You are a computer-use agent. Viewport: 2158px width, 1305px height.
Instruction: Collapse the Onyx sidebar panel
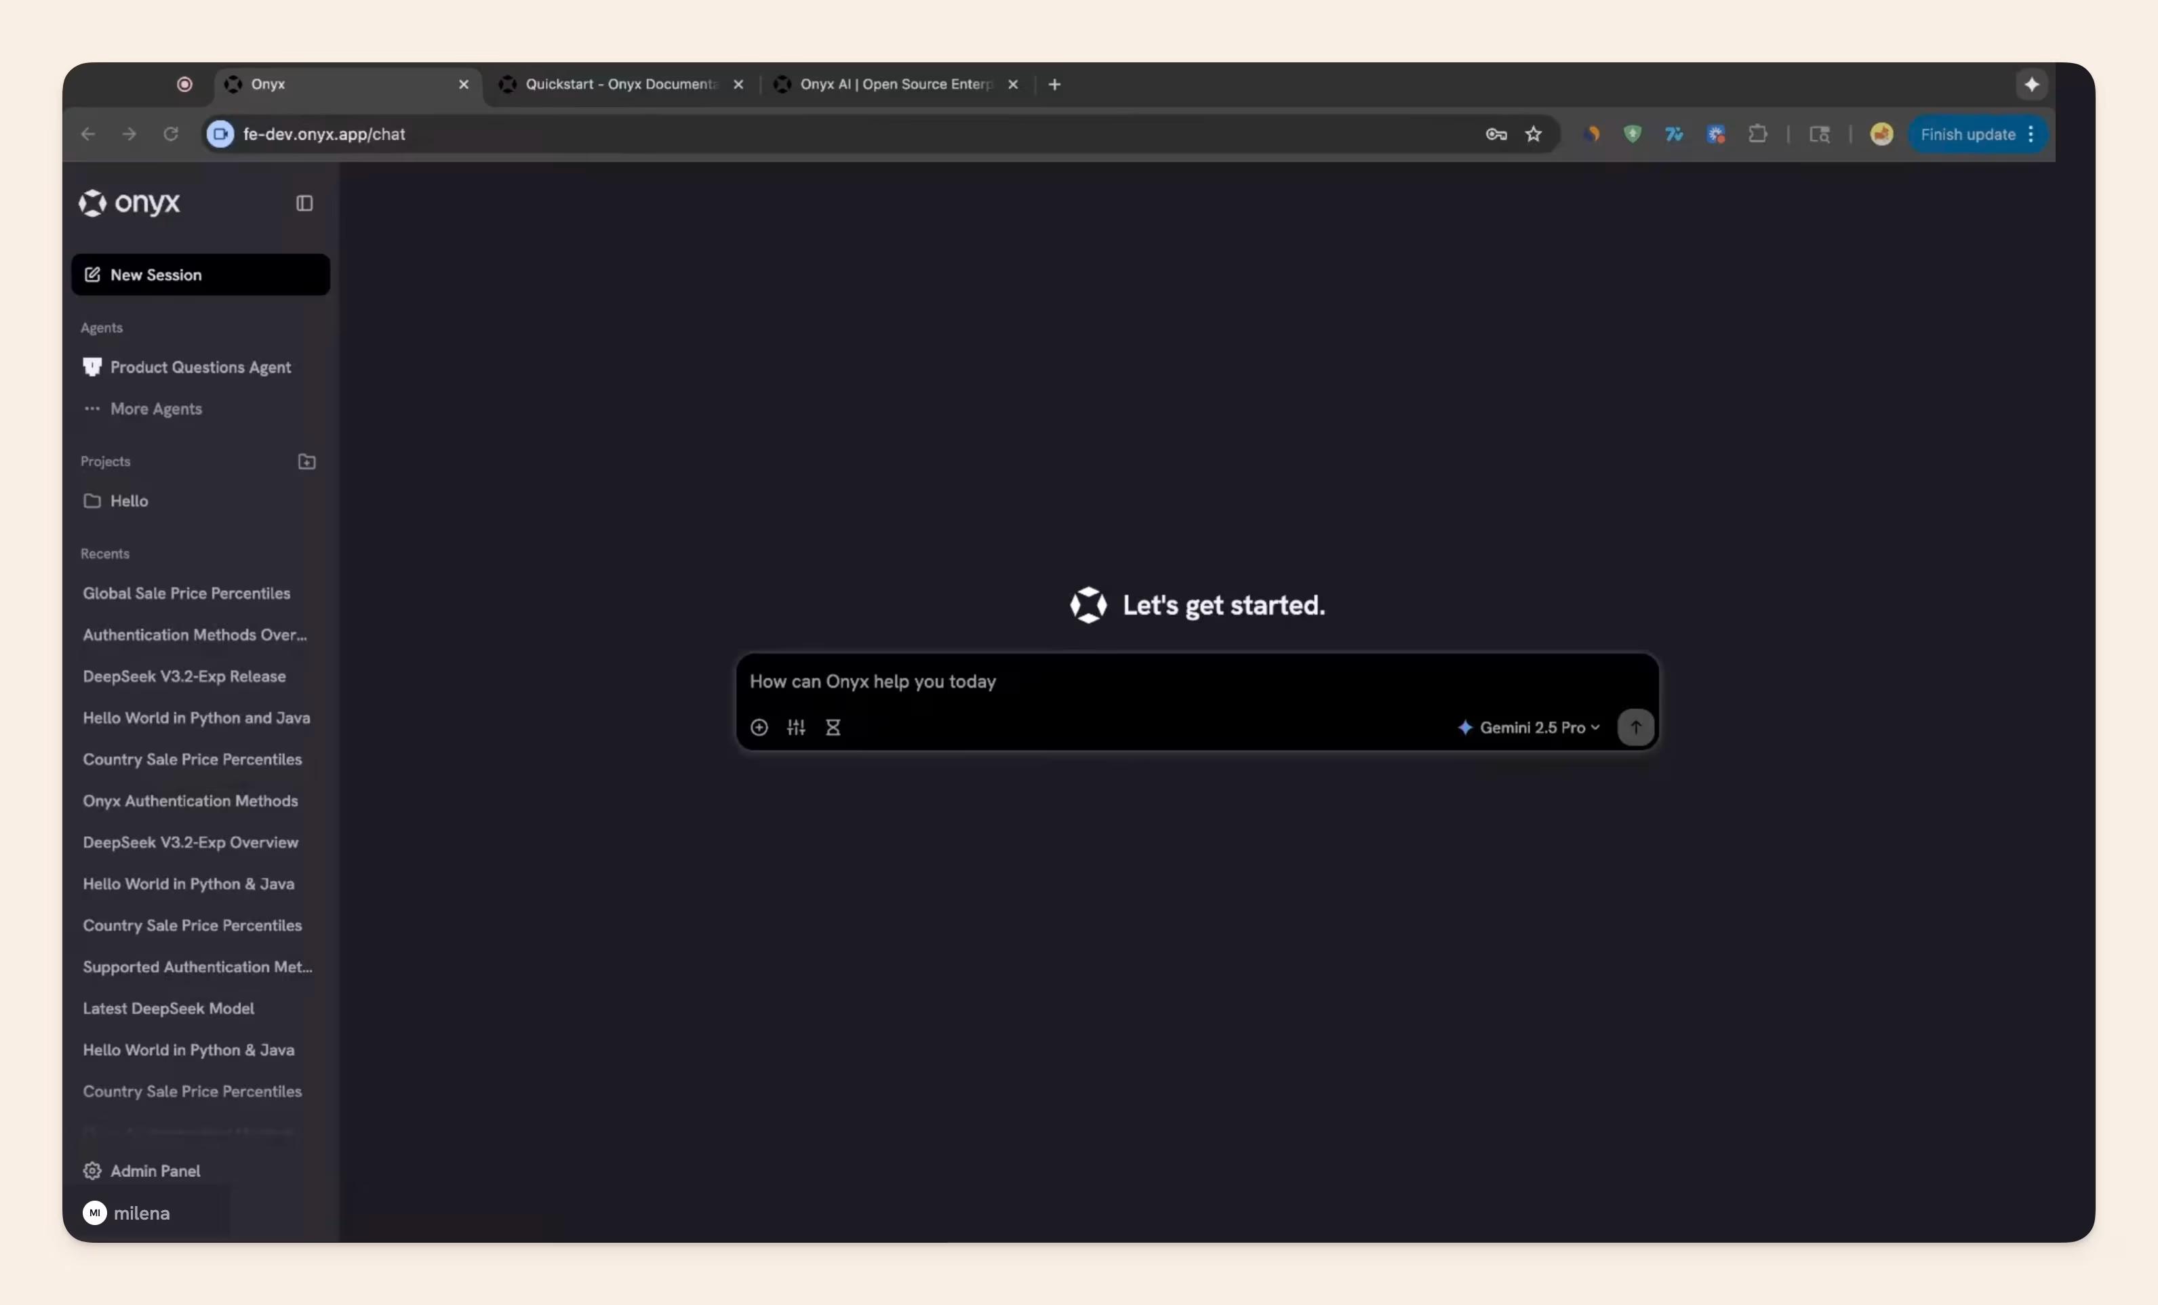(x=304, y=203)
